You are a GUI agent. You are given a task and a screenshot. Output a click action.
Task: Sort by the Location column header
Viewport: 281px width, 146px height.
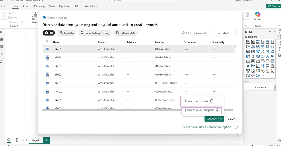pos(160,42)
